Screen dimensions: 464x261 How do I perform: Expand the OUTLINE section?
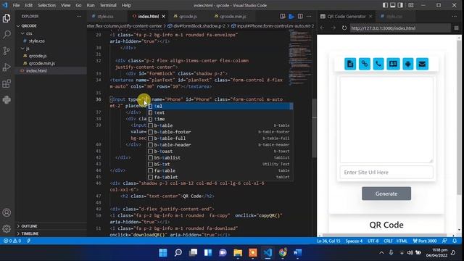click(51, 226)
